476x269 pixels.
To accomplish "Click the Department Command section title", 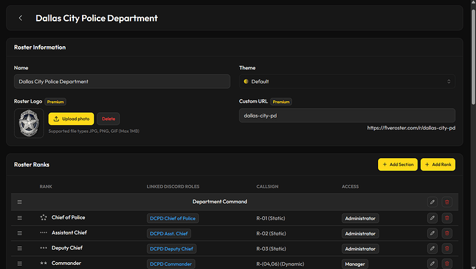I will point(220,202).
